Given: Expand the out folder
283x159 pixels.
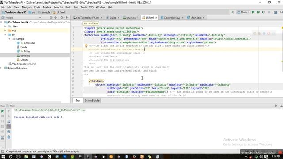Looking at the screenshot, I should pyautogui.click(x=5, y=30).
